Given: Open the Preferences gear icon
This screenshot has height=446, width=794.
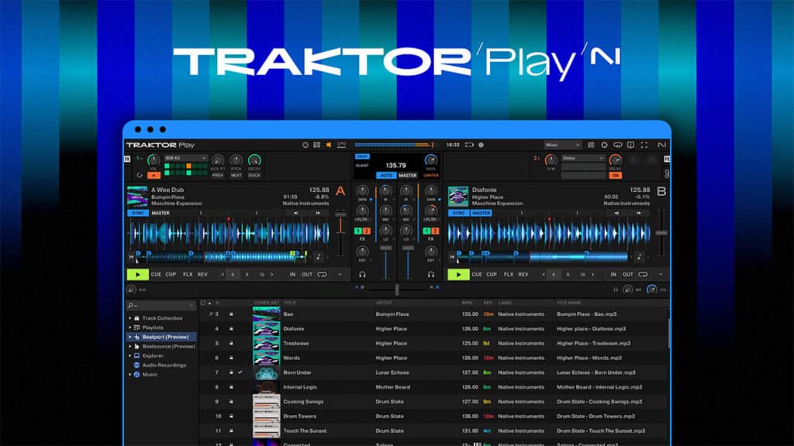Looking at the screenshot, I should click(605, 145).
